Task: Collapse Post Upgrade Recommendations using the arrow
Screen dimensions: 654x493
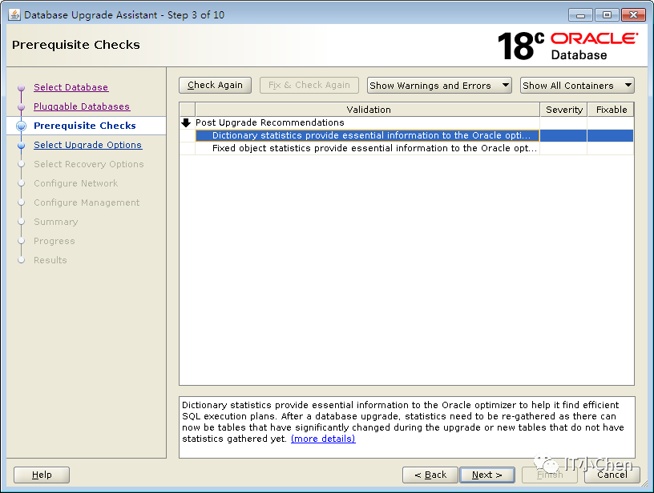Action: [186, 122]
